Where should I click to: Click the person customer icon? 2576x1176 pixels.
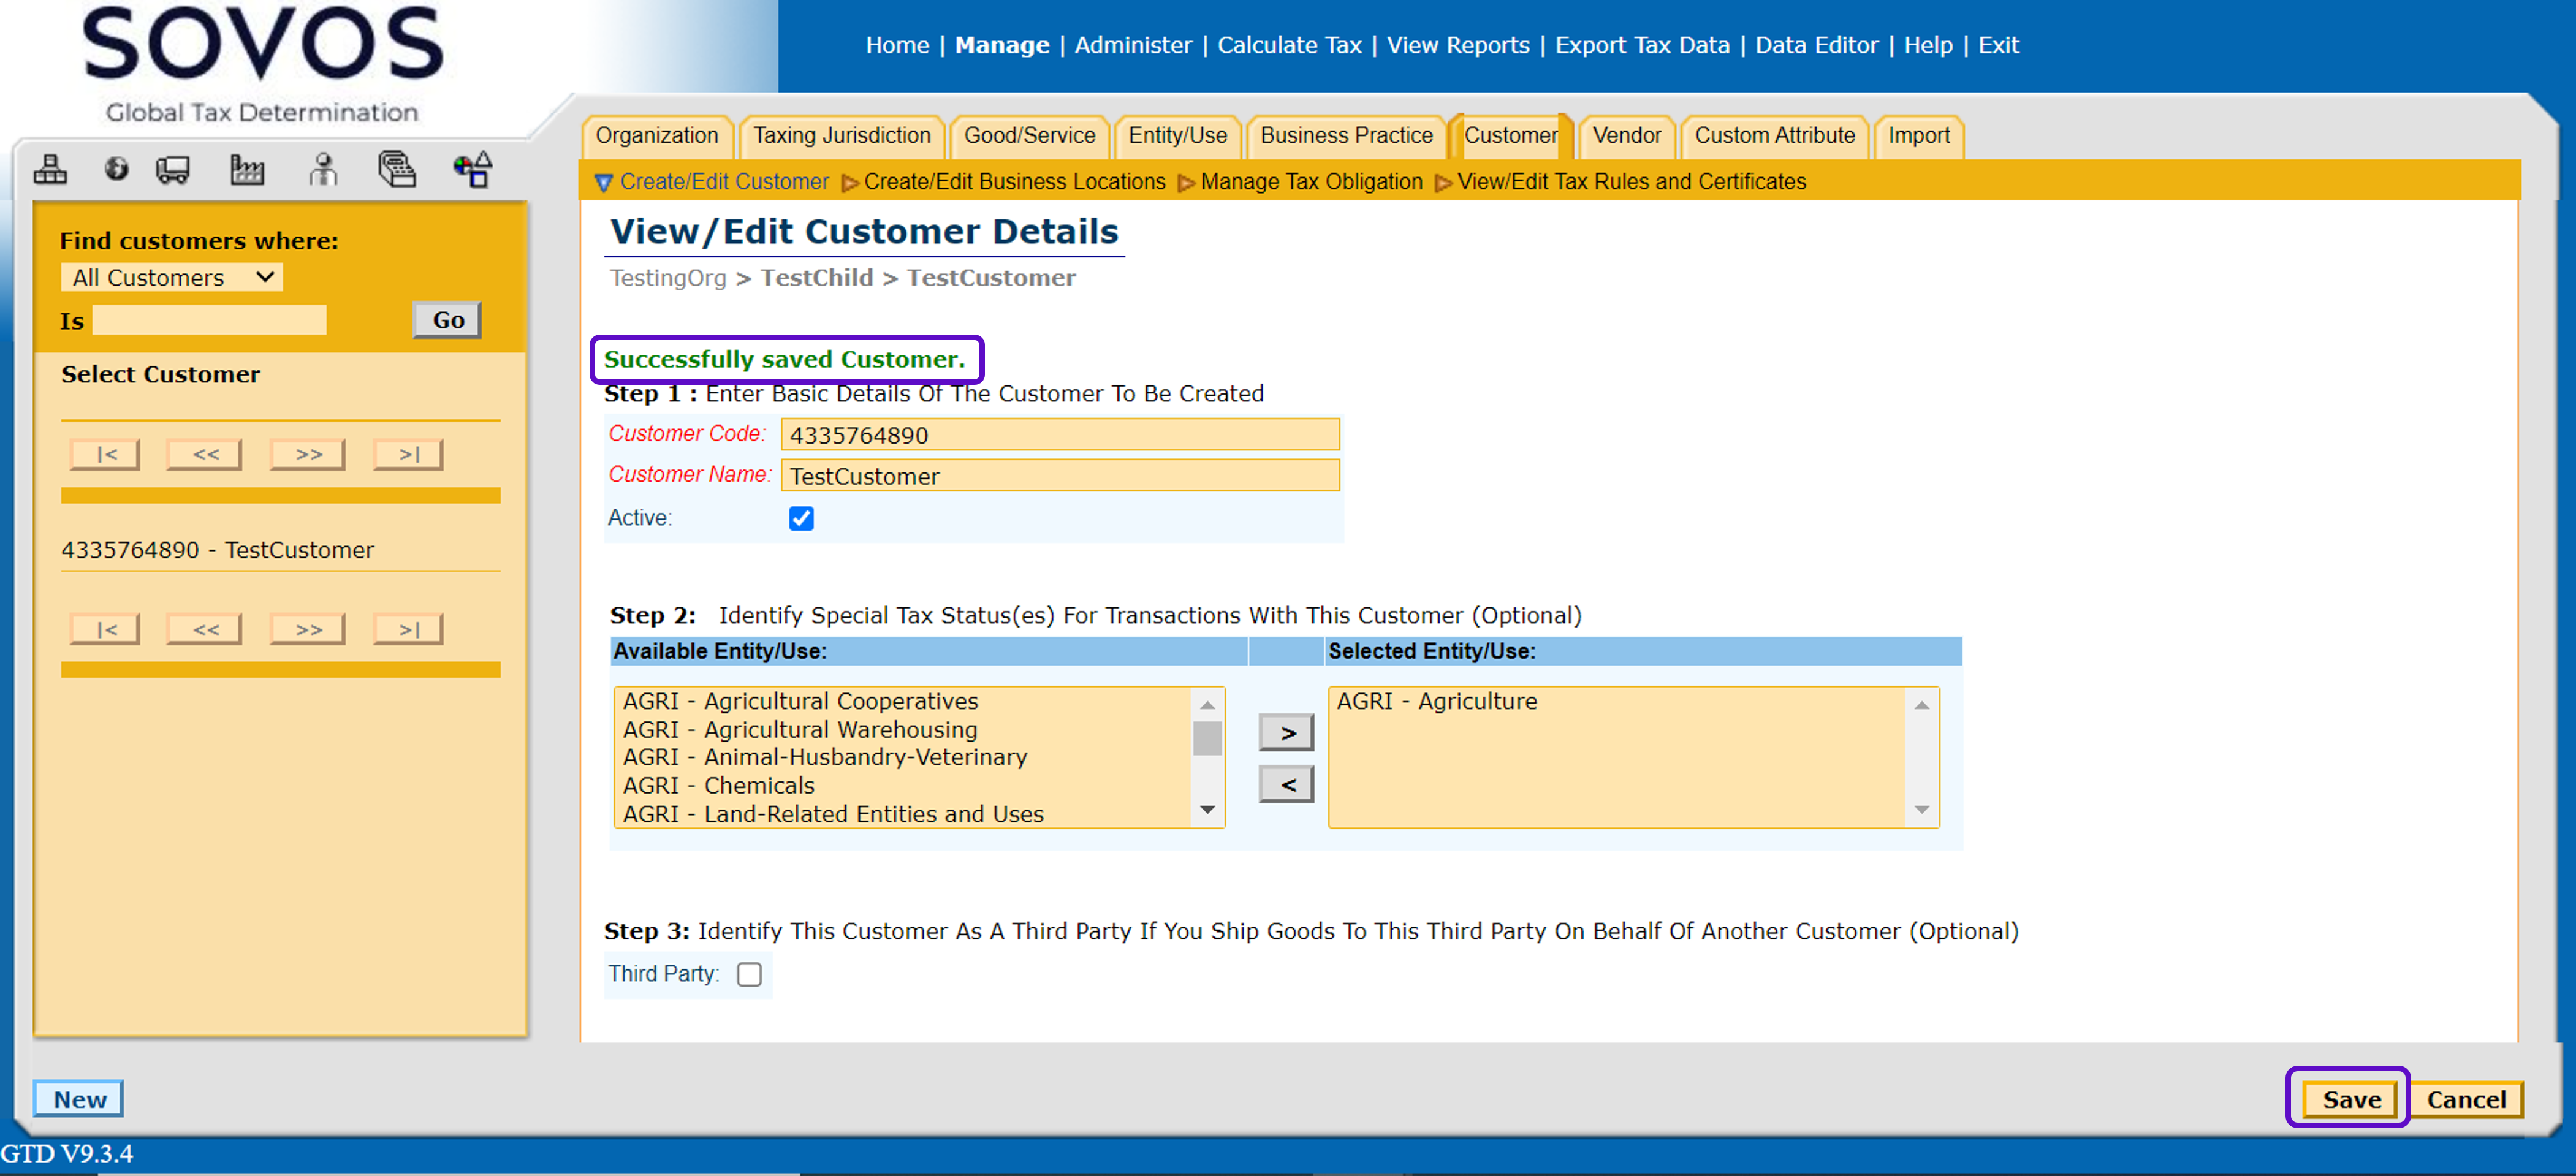(x=322, y=170)
